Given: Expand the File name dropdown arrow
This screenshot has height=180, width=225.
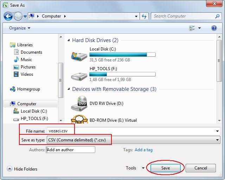Looking at the screenshot, I should [217, 131].
